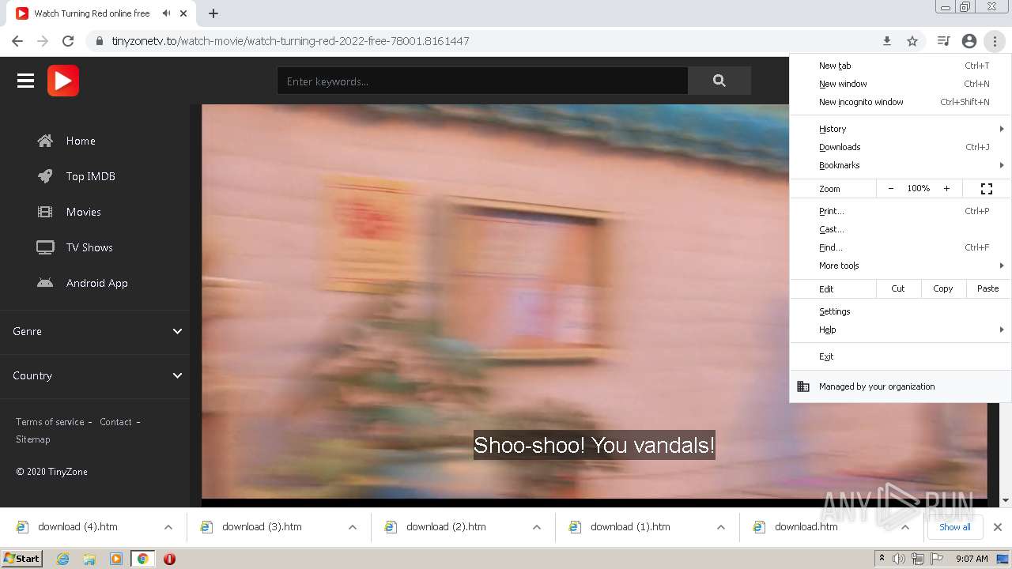1012x569 pixels.
Task: Select New window in Chrome menu
Action: coord(901,84)
